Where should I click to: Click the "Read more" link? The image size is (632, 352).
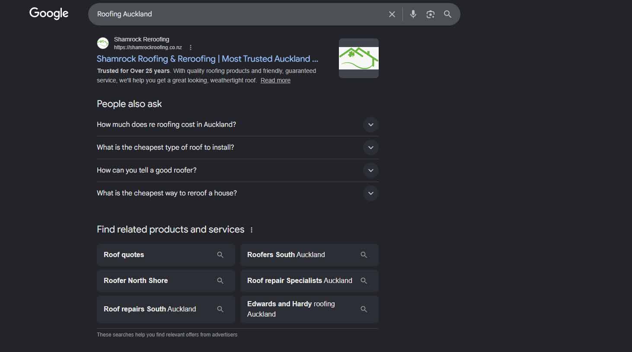(x=275, y=80)
